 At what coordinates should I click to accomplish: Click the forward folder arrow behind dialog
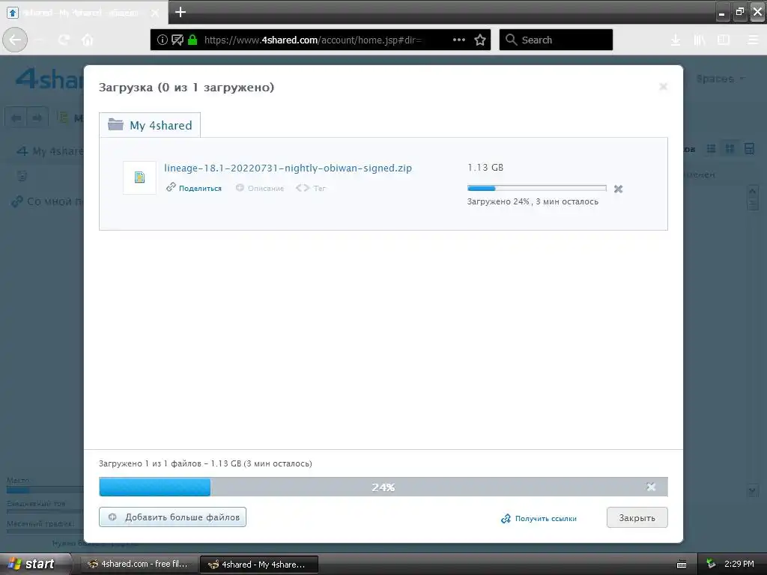pos(37,118)
